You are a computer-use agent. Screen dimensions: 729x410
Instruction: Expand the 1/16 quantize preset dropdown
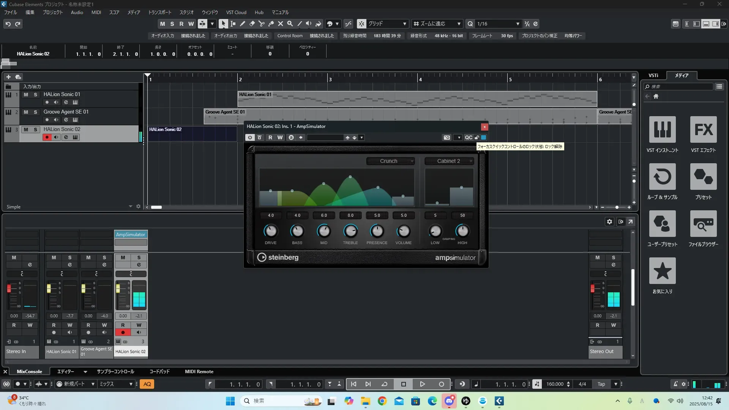(x=518, y=24)
